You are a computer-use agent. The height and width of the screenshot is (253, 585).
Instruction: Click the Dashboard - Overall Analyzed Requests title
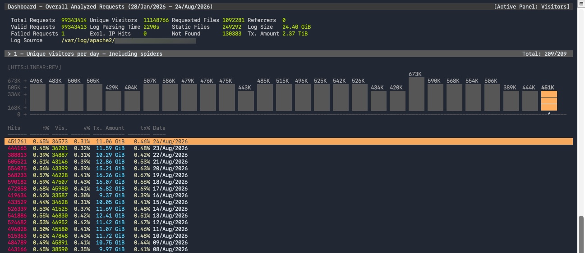tap(111, 7)
